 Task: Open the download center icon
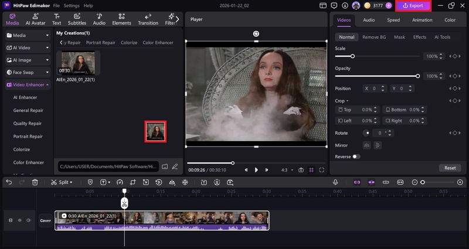pyautogui.click(x=345, y=5)
